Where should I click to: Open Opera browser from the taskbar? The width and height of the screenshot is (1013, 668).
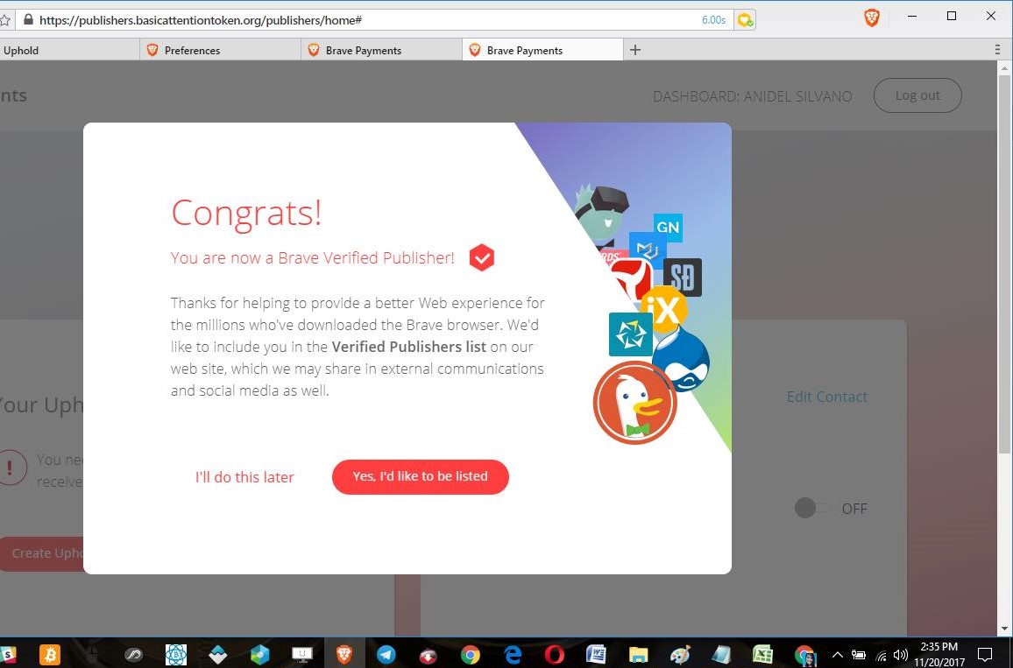(555, 655)
